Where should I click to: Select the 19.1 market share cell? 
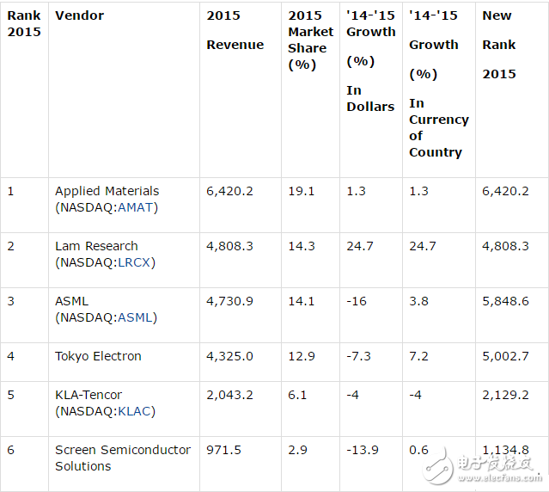pos(301,191)
